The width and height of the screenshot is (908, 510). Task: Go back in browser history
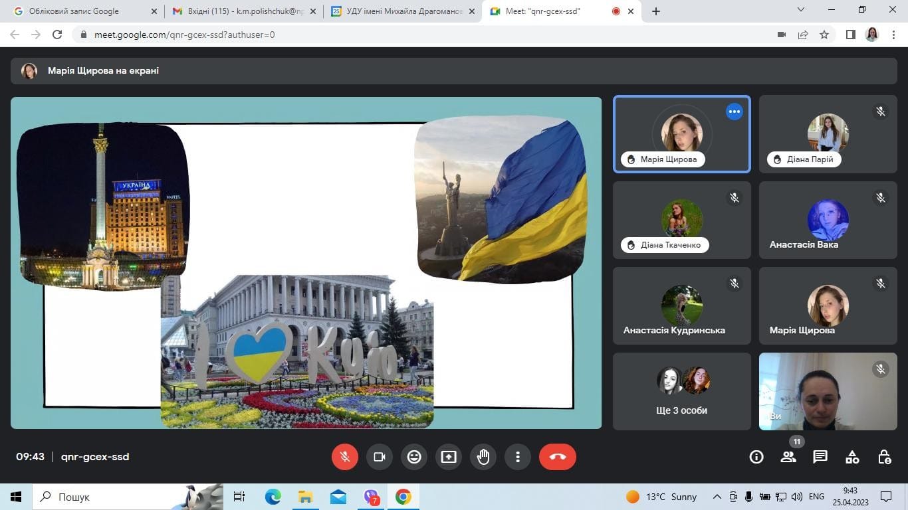pos(15,35)
